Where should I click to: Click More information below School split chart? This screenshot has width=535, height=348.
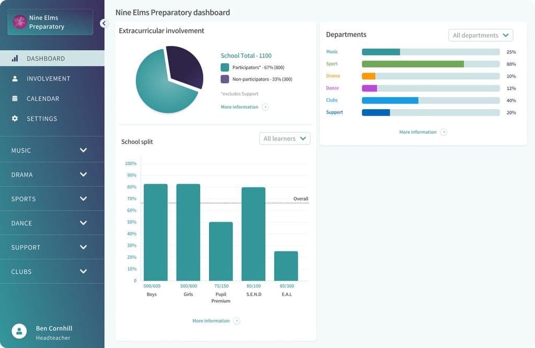[x=211, y=321]
